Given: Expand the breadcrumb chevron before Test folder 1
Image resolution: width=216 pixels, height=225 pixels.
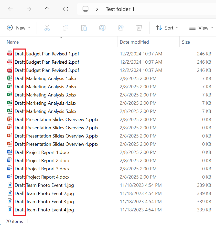Looking at the screenshot, I should pos(97,9).
